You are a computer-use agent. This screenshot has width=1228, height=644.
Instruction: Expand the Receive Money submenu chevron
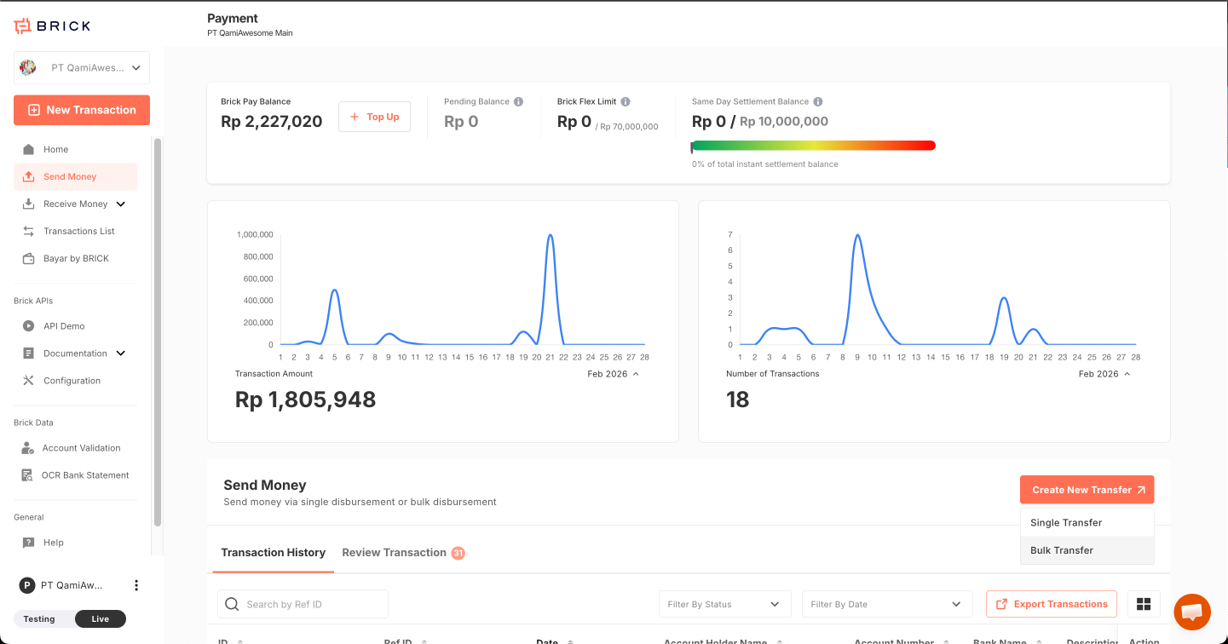[120, 204]
